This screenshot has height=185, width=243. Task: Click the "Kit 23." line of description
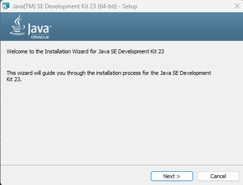pos(14,79)
